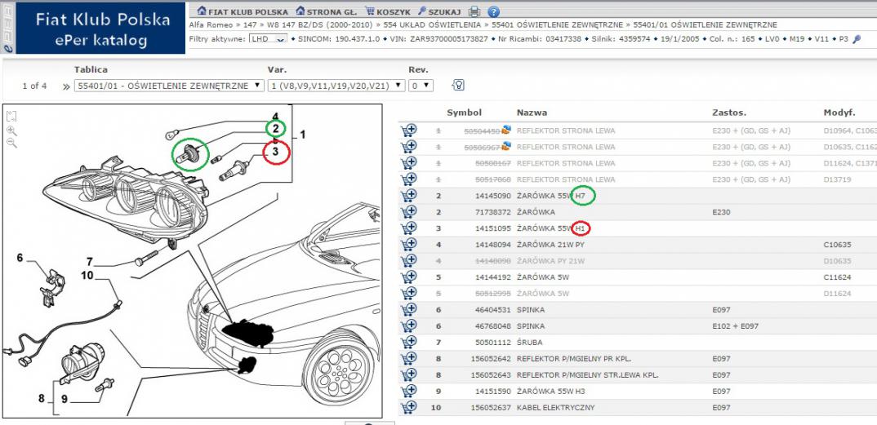Zoom in on the parts diagram

pos(11,130)
